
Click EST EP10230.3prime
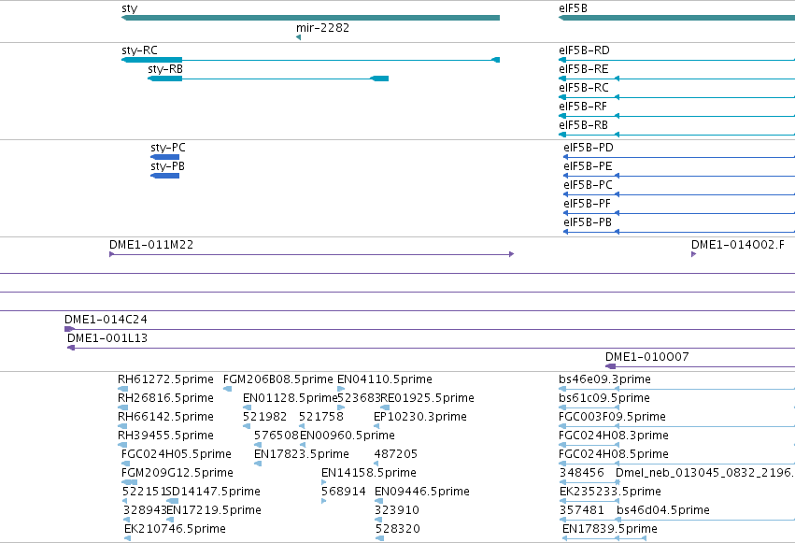[419, 417]
